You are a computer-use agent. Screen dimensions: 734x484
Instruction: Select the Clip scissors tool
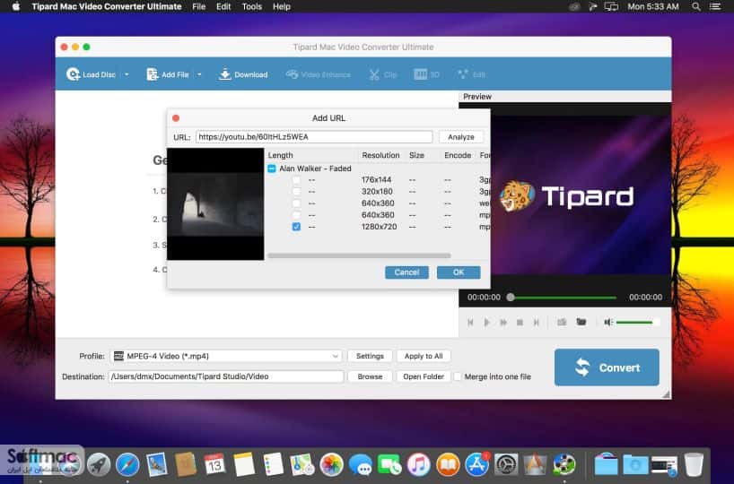[x=382, y=74]
